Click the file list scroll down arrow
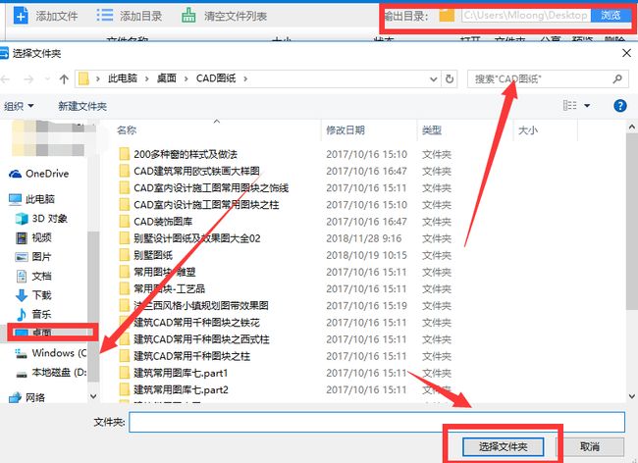The image size is (638, 463). 631,396
